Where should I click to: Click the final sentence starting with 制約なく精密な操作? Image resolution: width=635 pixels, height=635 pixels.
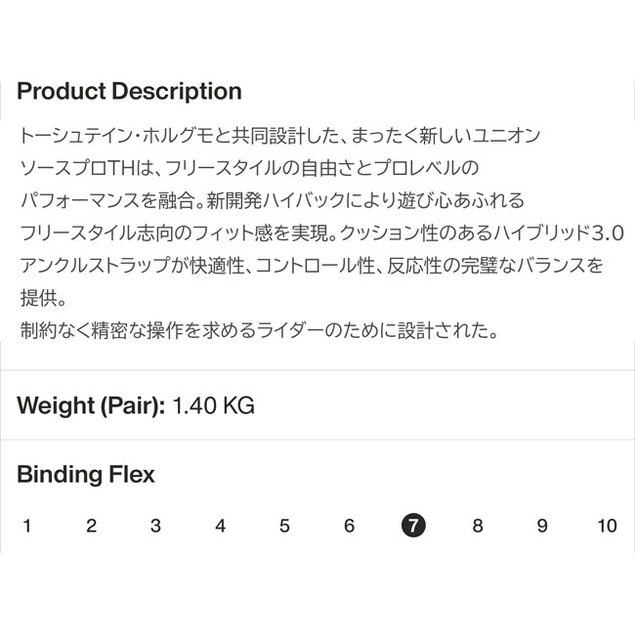point(260,331)
